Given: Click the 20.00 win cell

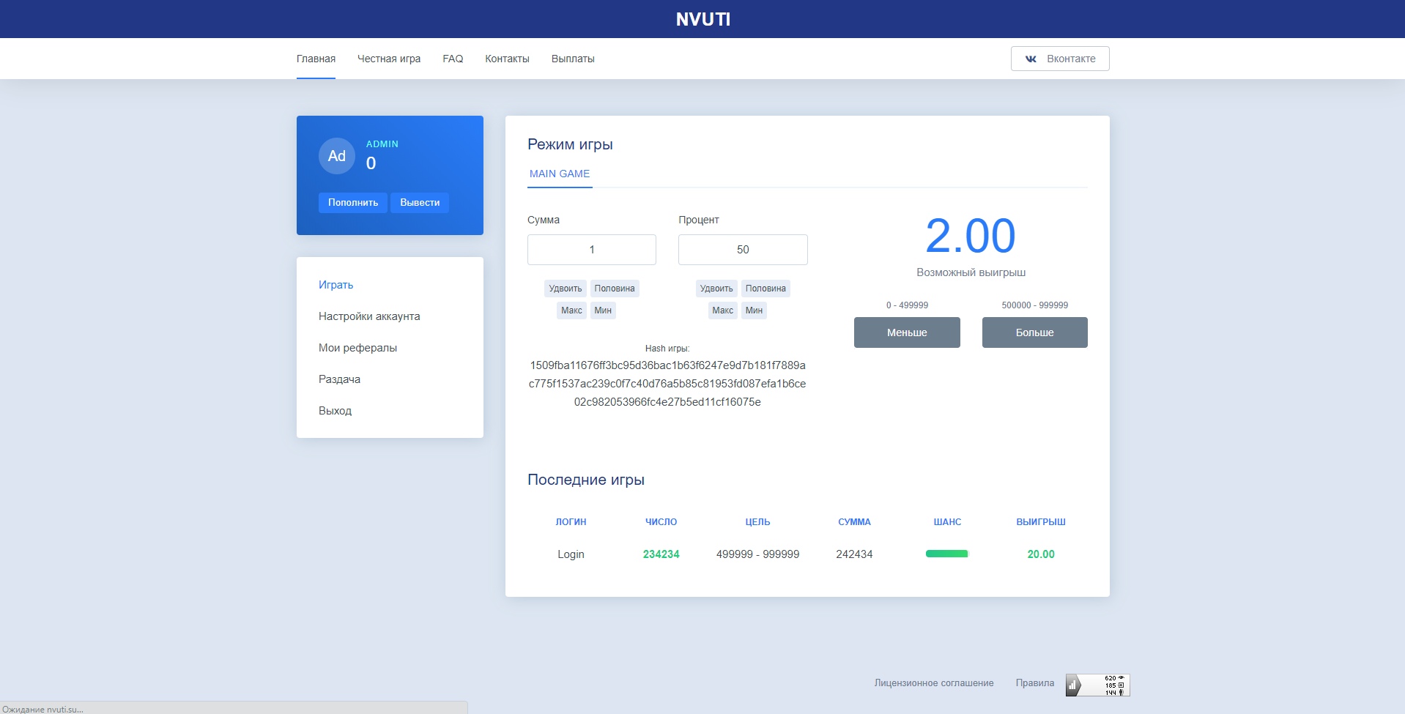Looking at the screenshot, I should 1041,554.
